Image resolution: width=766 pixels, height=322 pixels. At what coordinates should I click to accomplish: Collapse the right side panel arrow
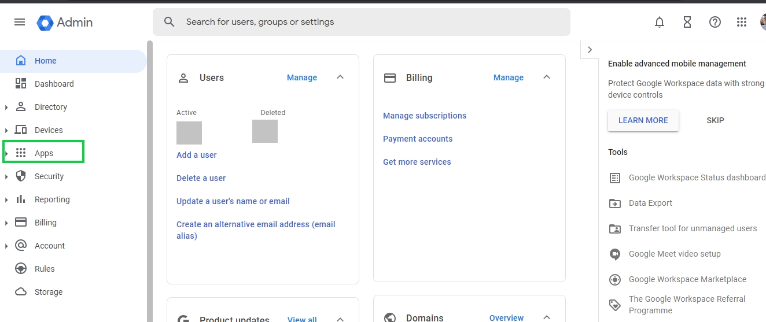[590, 50]
